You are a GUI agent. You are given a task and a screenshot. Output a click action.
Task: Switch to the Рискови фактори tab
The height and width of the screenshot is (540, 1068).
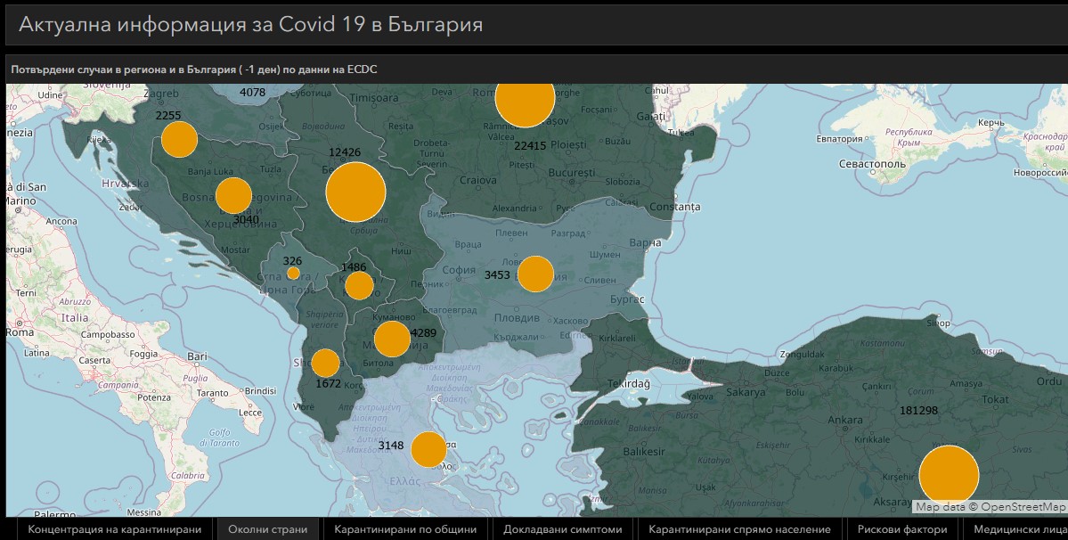pyautogui.click(x=902, y=529)
